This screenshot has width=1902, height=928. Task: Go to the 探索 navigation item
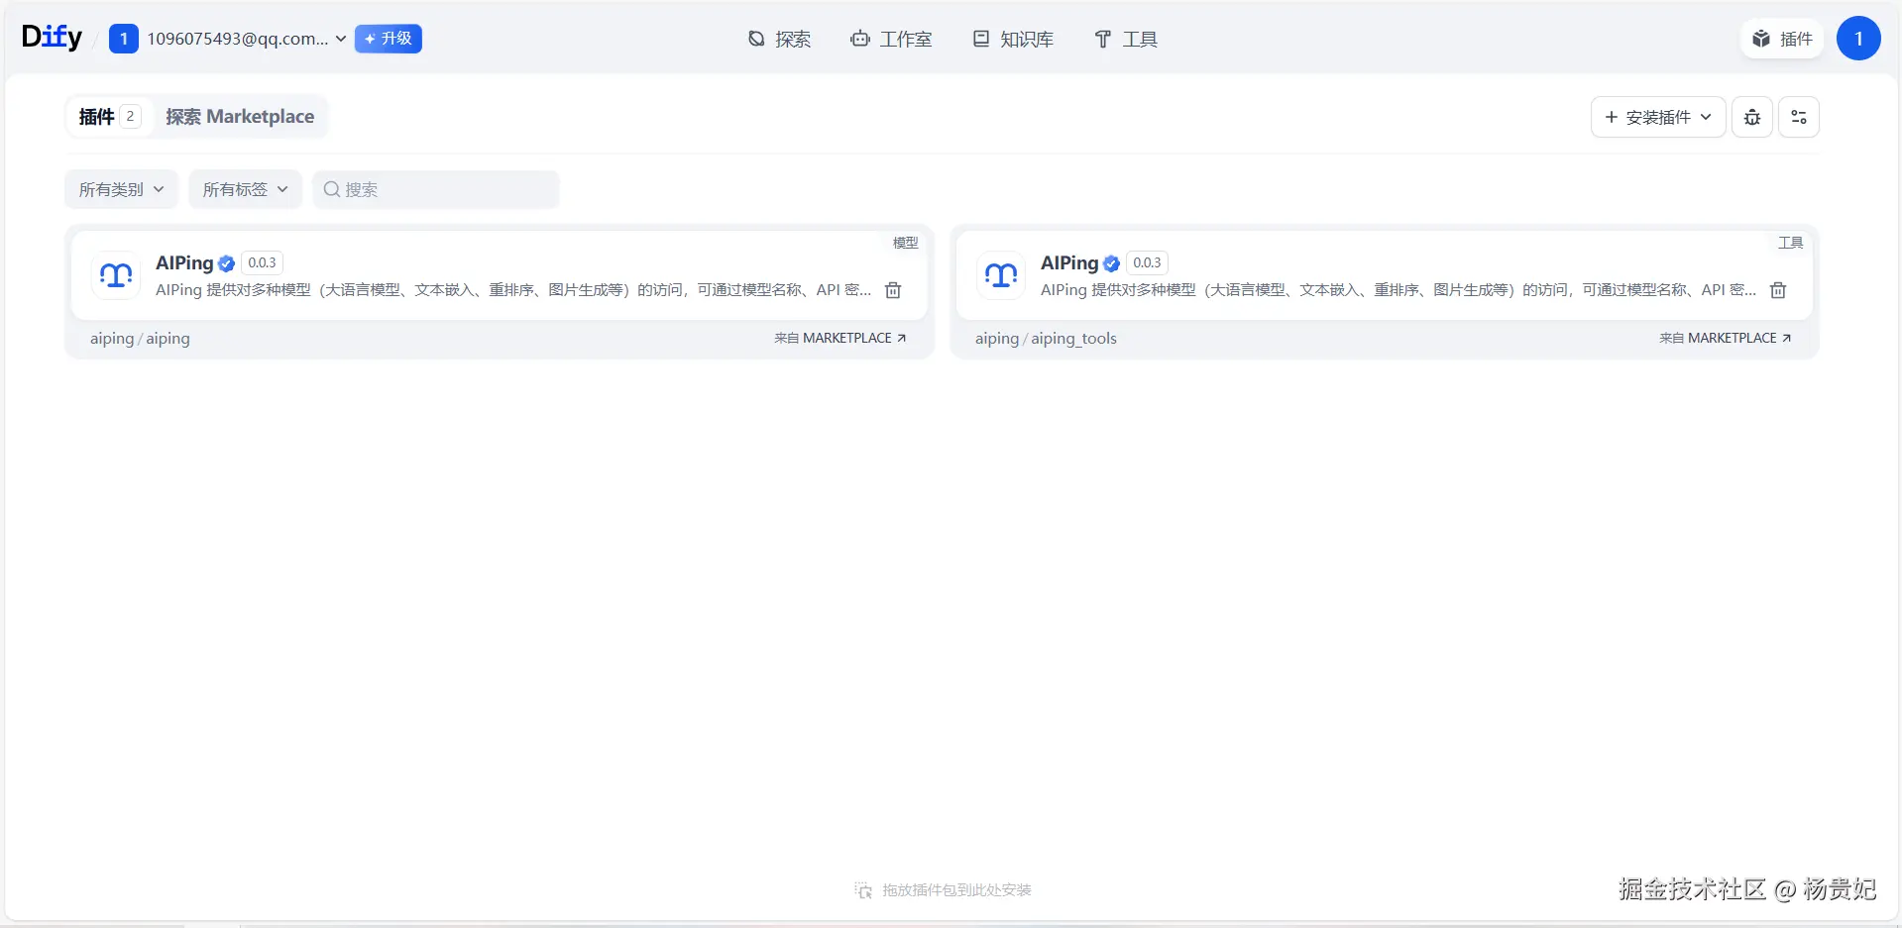tap(779, 39)
